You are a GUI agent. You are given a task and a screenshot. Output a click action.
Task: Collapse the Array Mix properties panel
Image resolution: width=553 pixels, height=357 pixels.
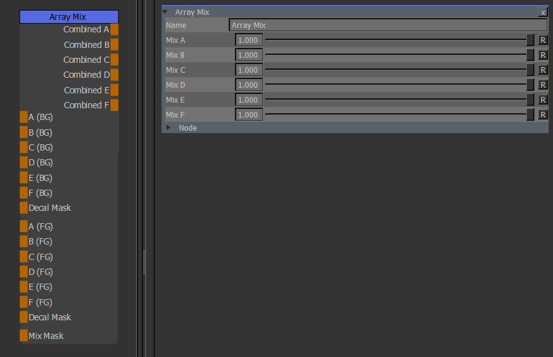[165, 12]
